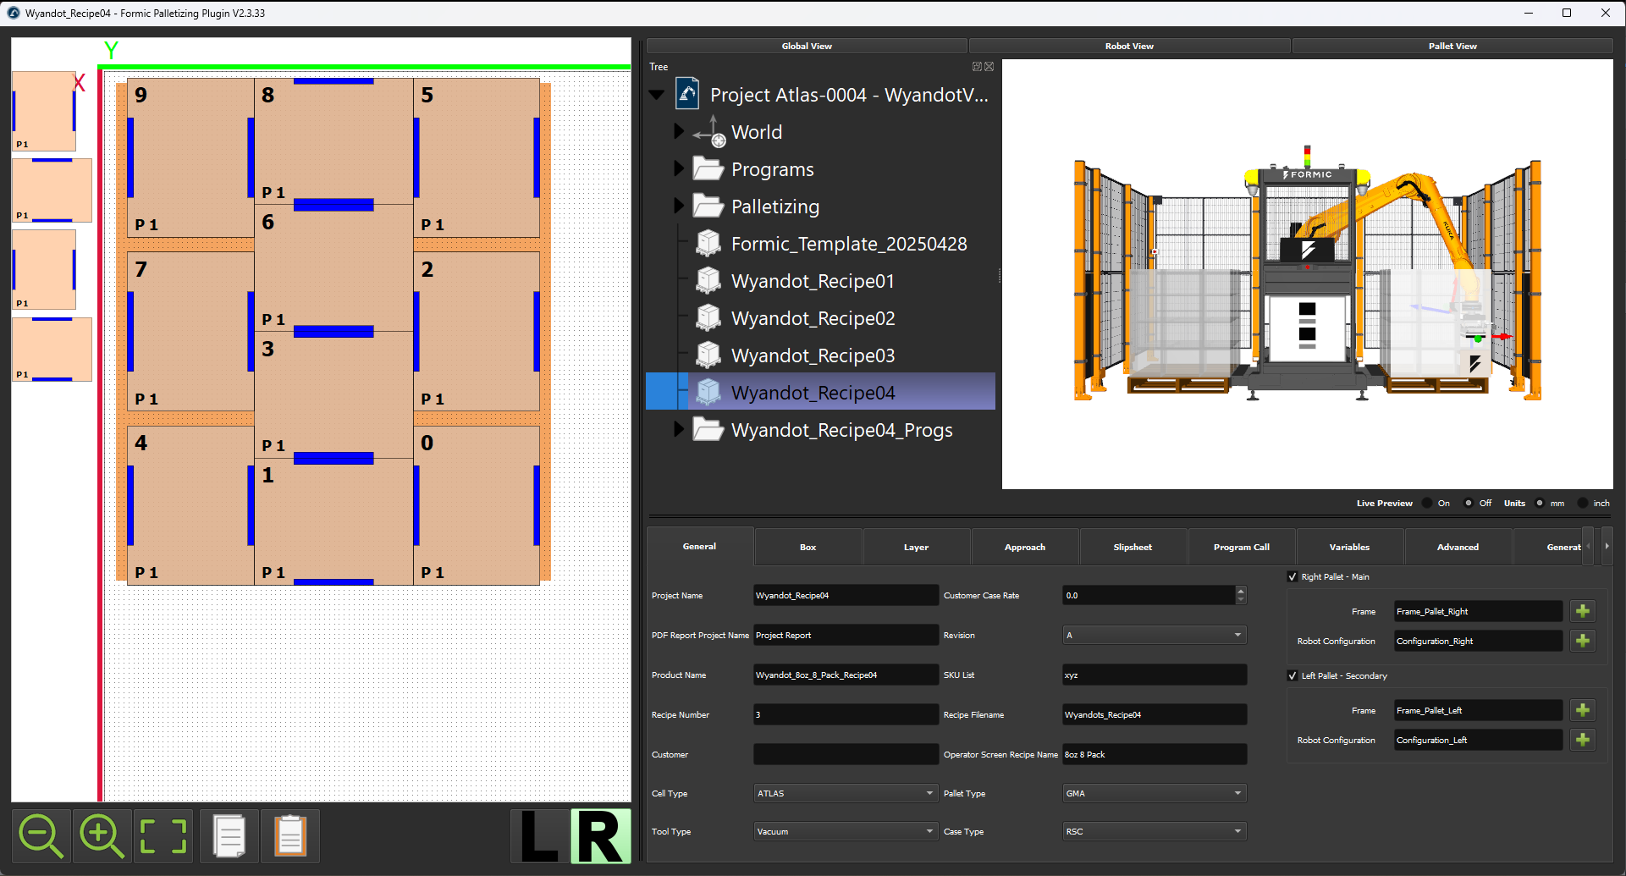This screenshot has height=876, width=1626.
Task: Toggle the Left Pallet - Secondary checkbox
Action: point(1293,675)
